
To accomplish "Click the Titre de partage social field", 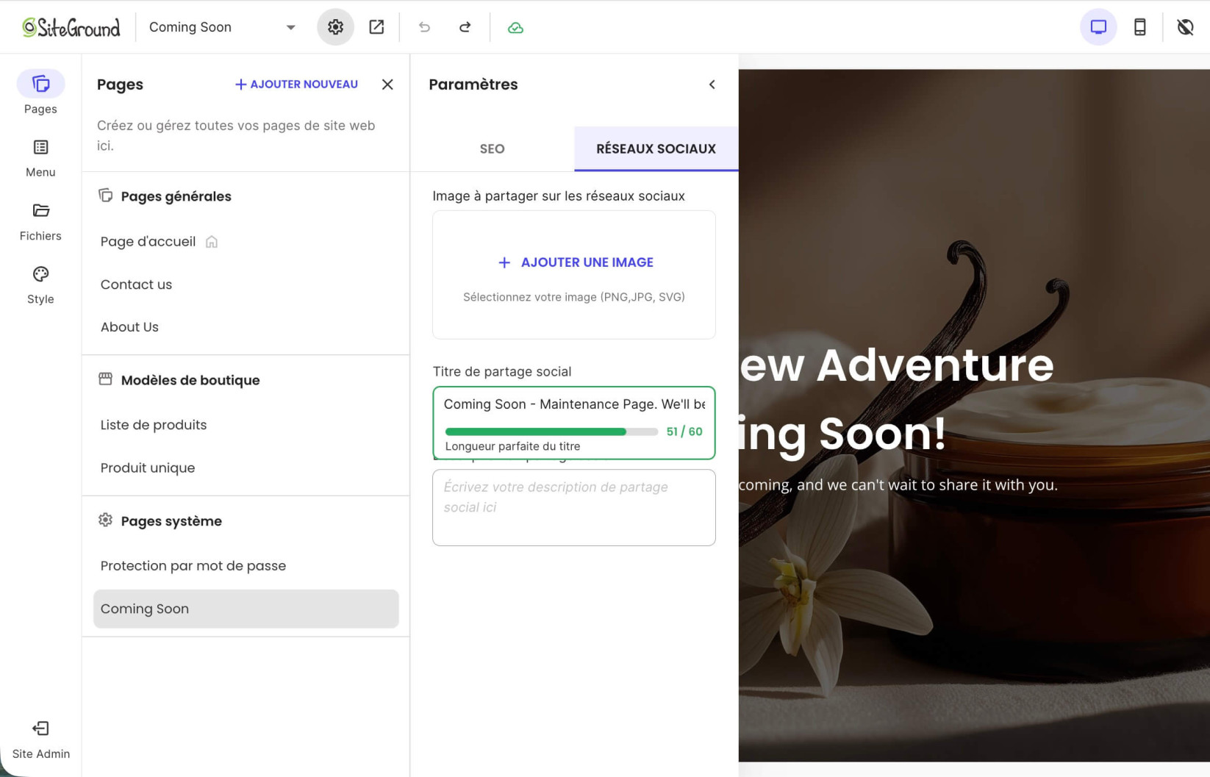I will 574,404.
